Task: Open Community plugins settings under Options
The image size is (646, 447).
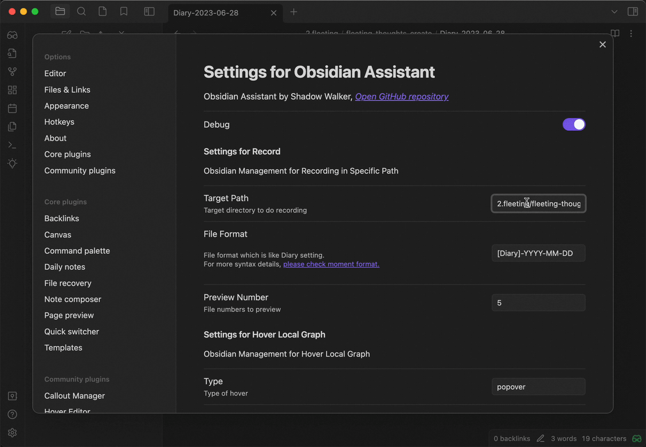Action: [x=80, y=171]
